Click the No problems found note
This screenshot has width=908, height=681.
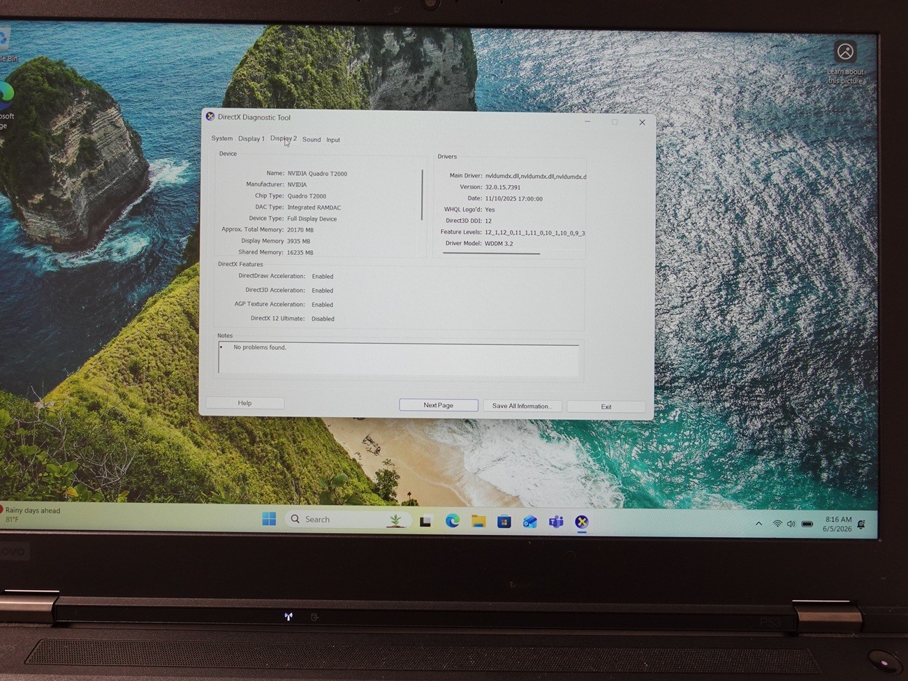[x=260, y=347]
